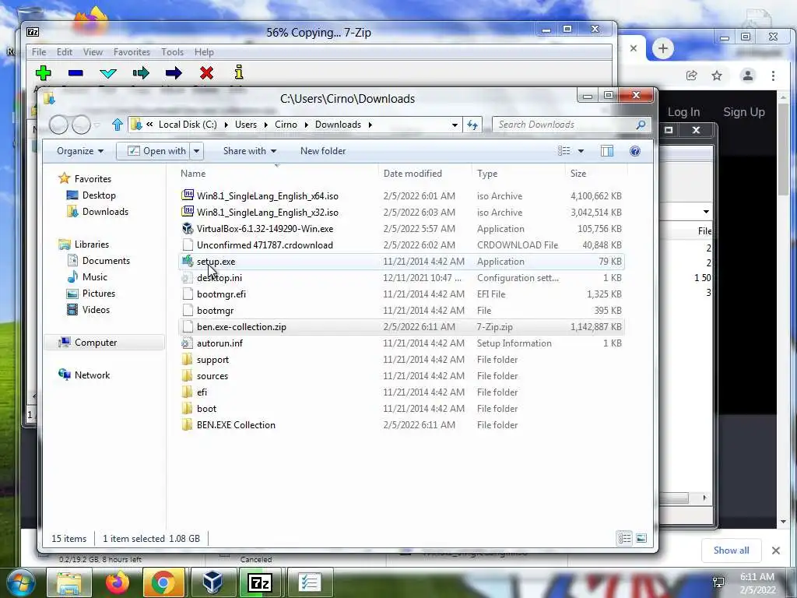Click Log In on the web page

[x=683, y=112]
